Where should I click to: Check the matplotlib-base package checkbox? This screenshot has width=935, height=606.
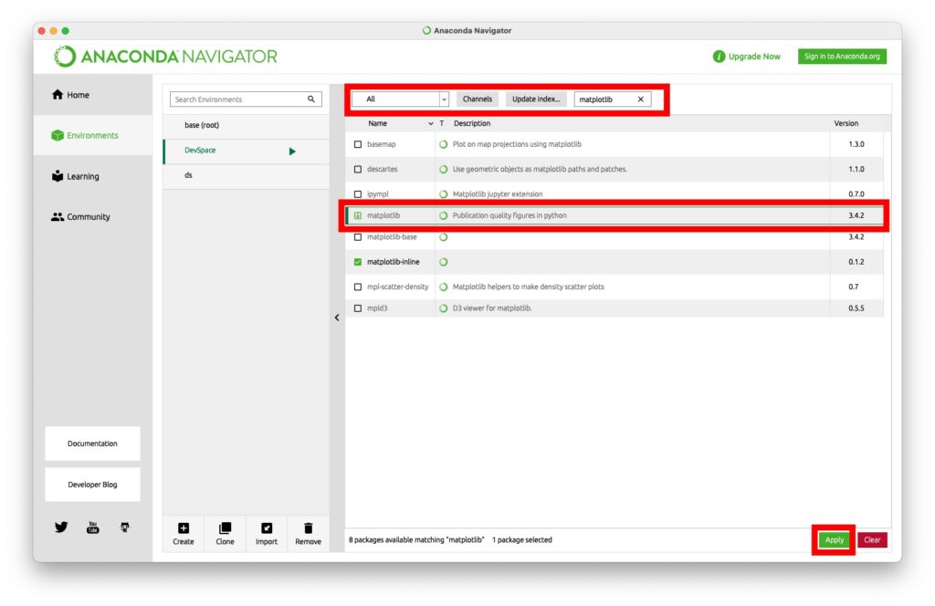358,237
